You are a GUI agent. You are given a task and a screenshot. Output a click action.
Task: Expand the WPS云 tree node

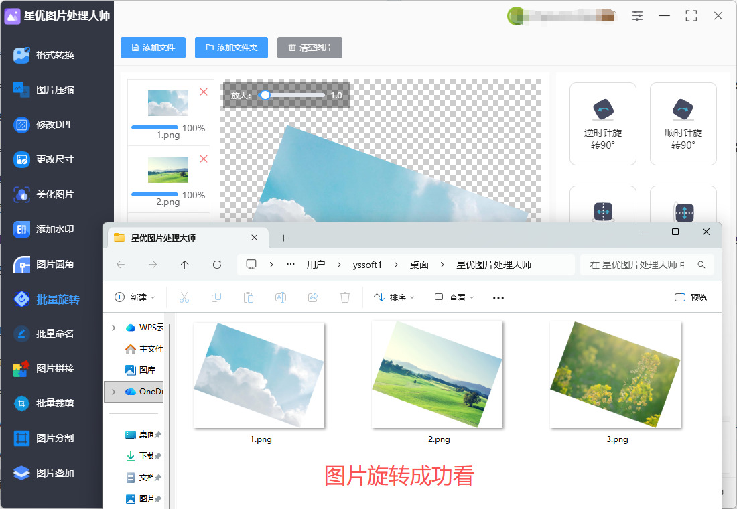[114, 328]
